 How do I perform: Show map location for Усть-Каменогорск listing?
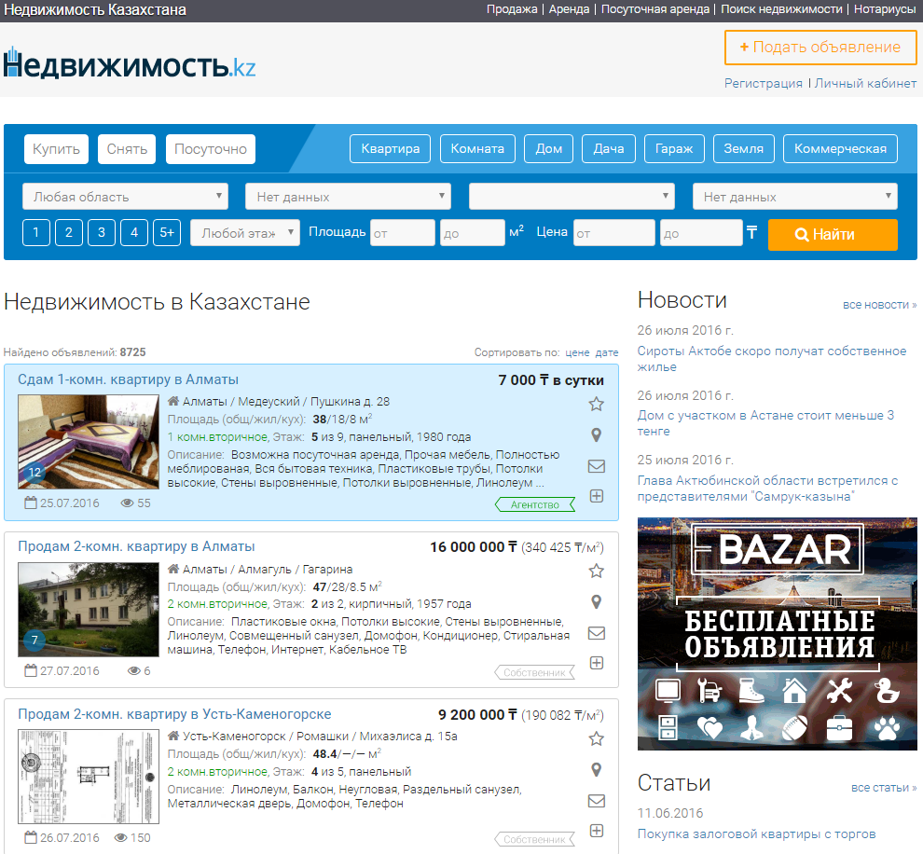(x=597, y=770)
